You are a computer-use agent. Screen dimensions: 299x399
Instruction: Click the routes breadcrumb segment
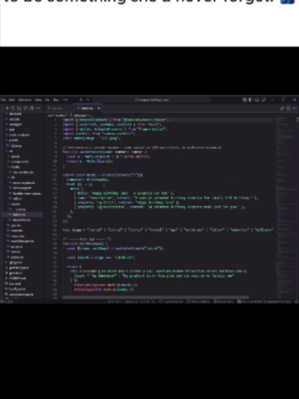61,115
